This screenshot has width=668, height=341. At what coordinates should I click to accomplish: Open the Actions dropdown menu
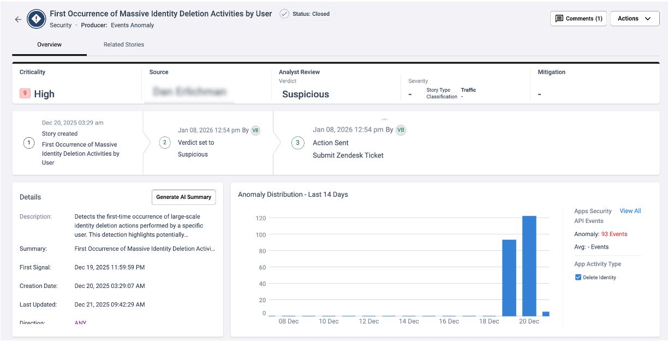pyautogui.click(x=634, y=19)
